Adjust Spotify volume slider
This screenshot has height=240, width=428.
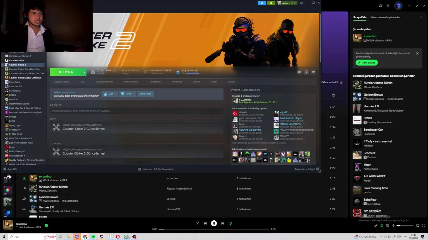(405, 226)
